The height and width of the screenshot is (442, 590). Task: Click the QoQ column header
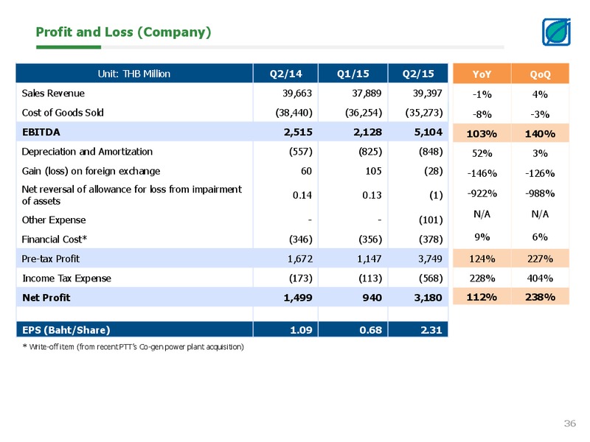click(x=540, y=74)
